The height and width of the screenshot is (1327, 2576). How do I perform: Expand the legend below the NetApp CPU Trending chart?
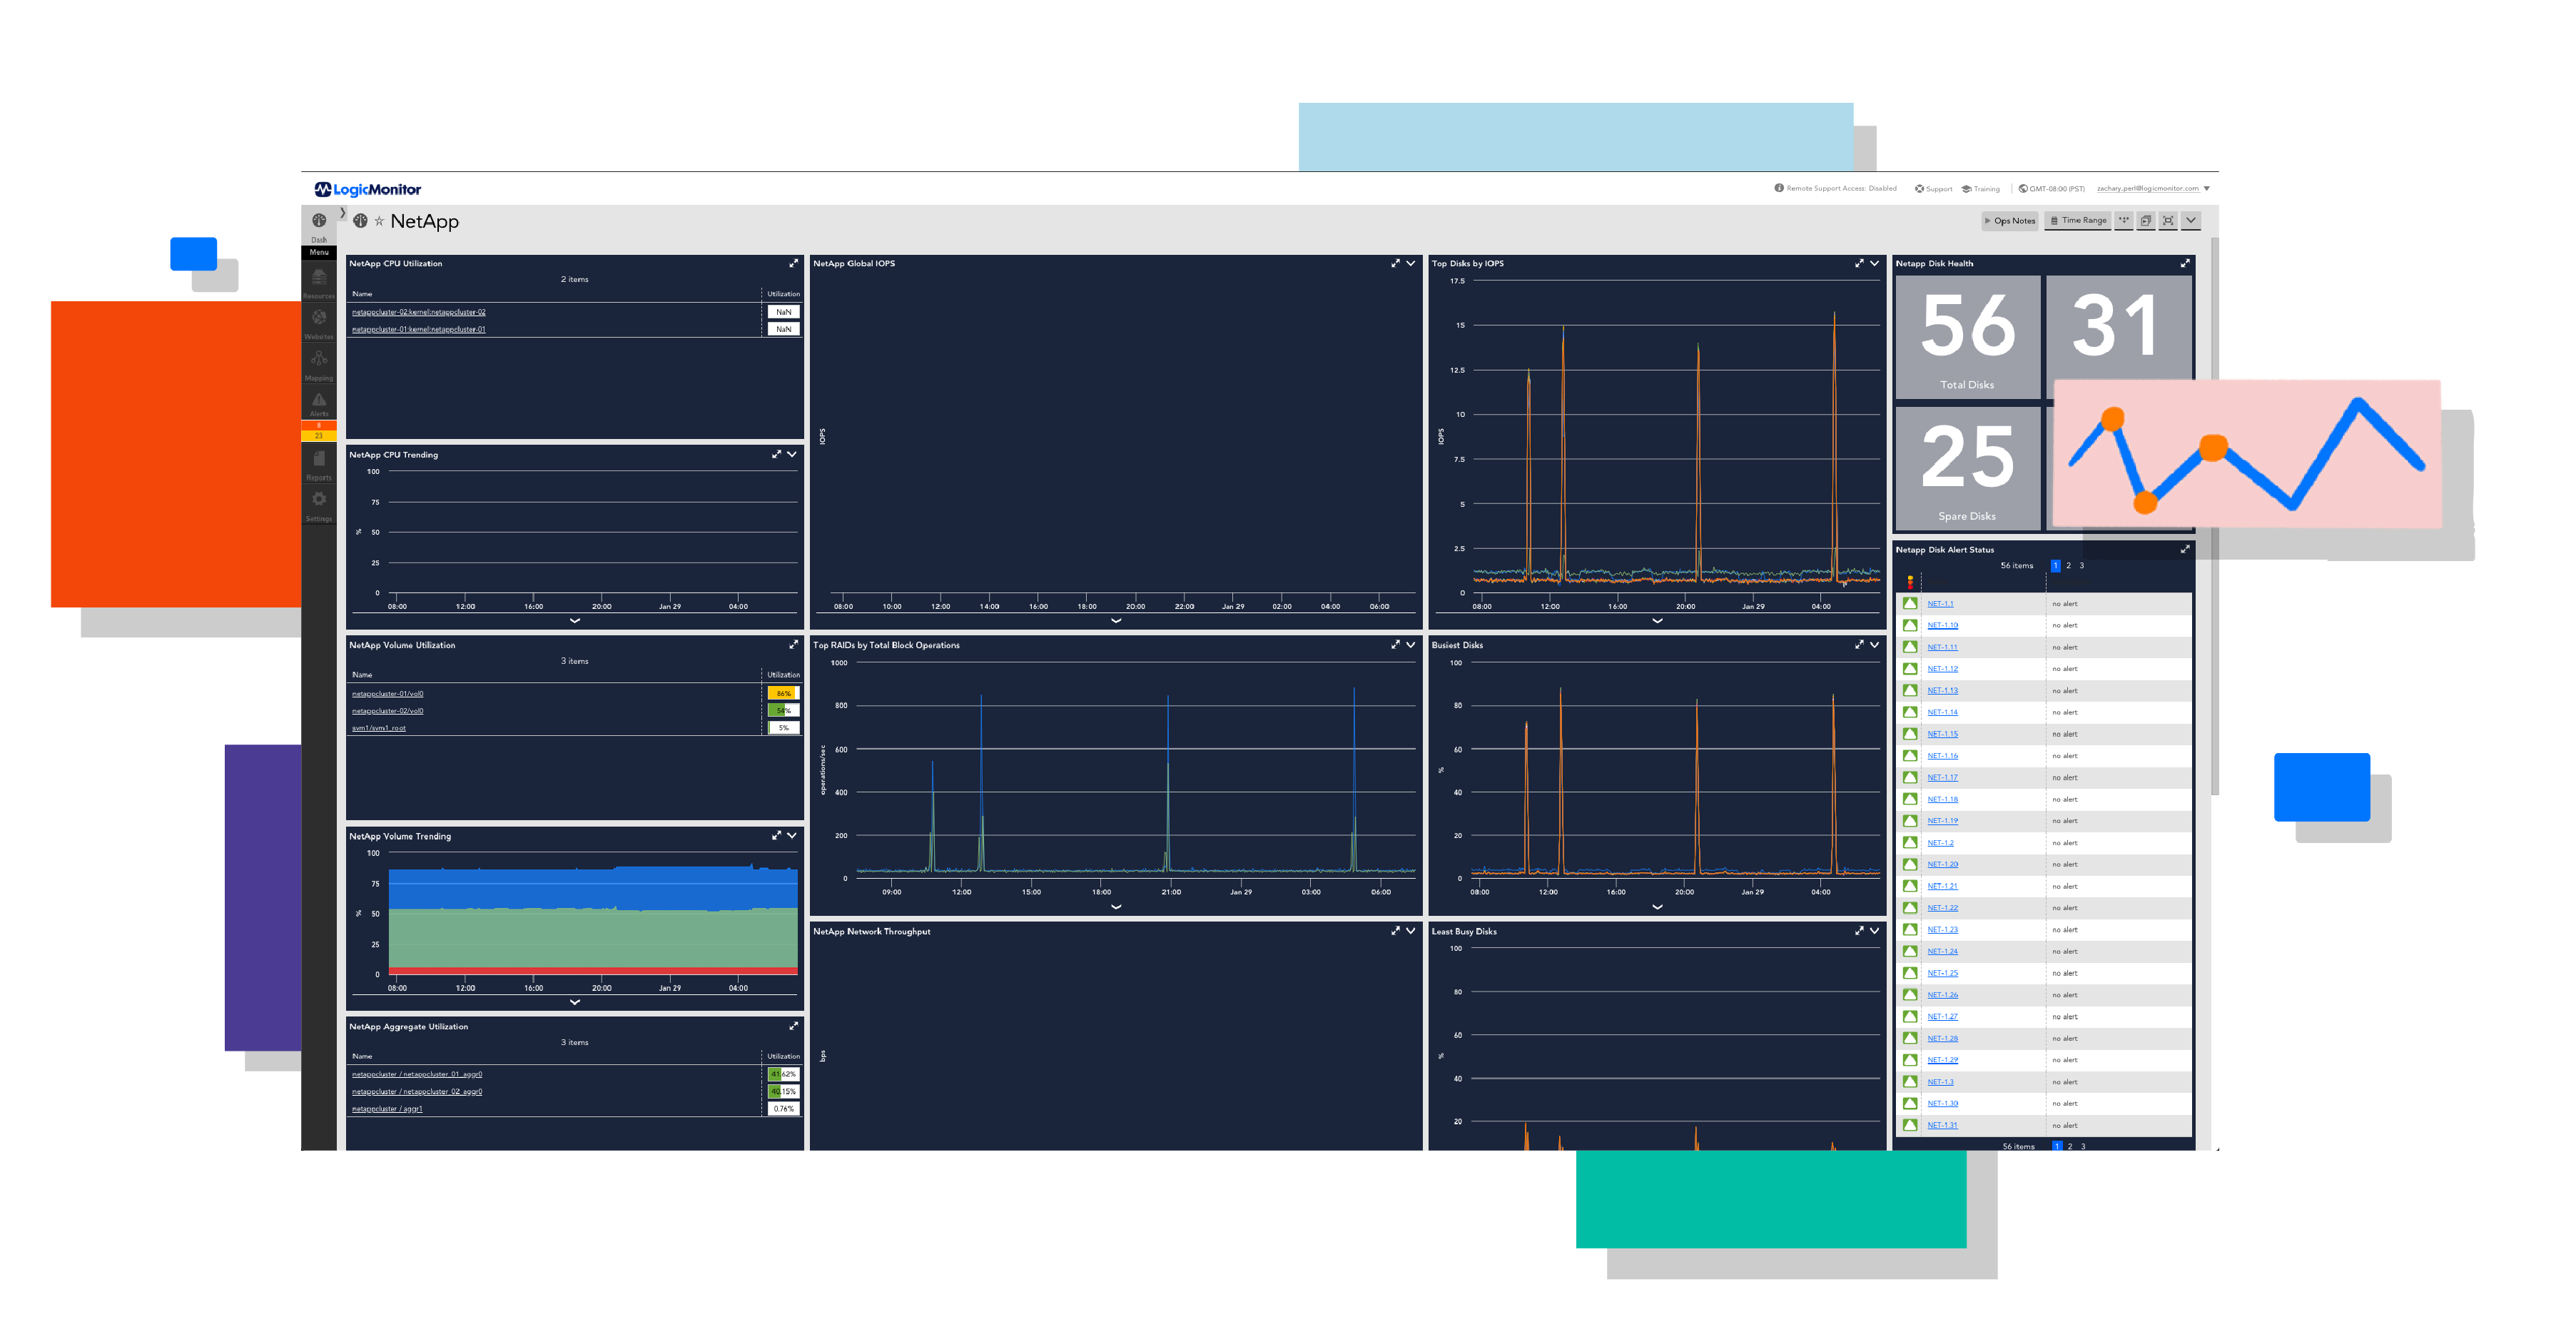[x=575, y=621]
